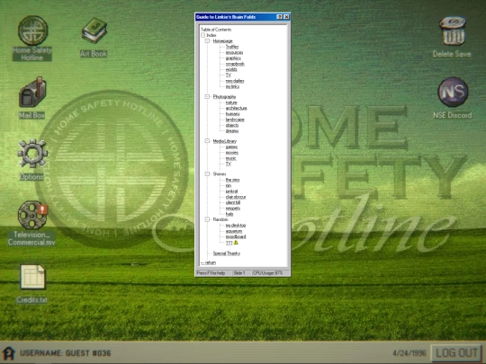The height and width of the screenshot is (364, 486).
Task: Collapse the Index tree root box
Action: click(203, 35)
